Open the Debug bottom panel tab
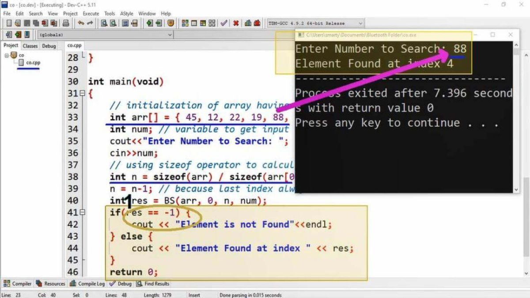 pyautogui.click(x=121, y=284)
